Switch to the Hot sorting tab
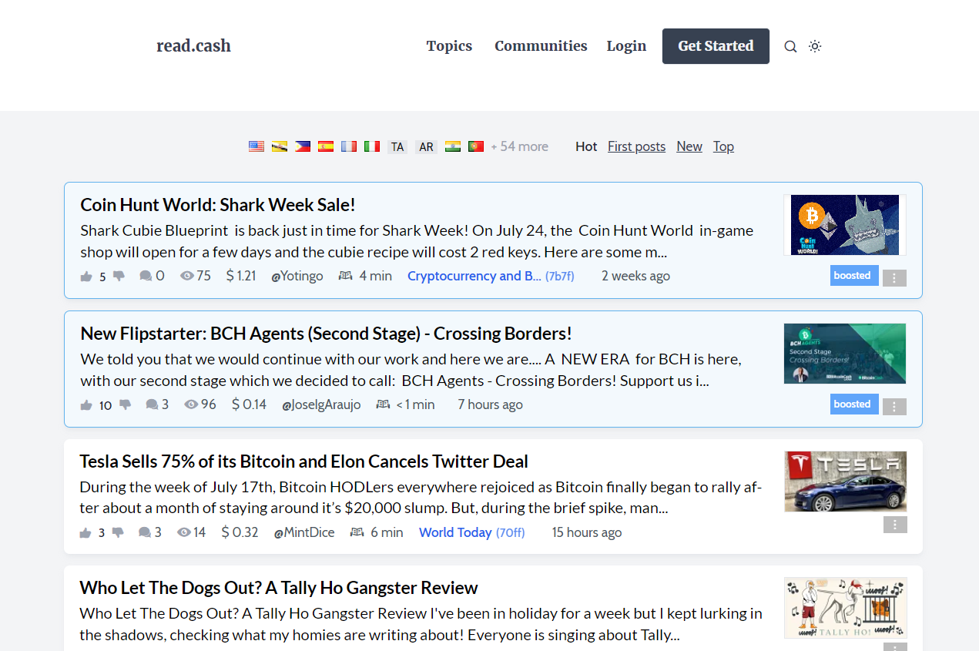This screenshot has height=651, width=979. click(x=586, y=146)
